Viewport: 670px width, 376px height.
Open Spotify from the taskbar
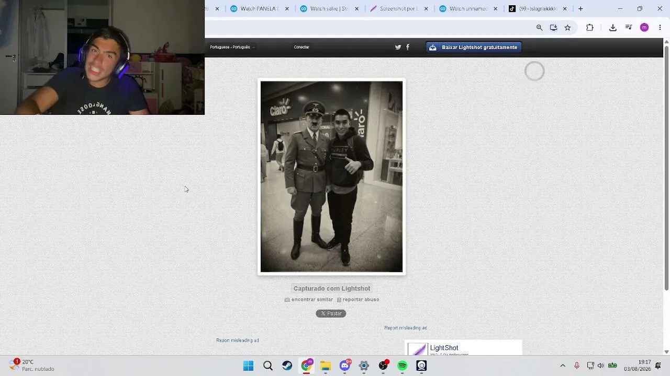pyautogui.click(x=403, y=366)
